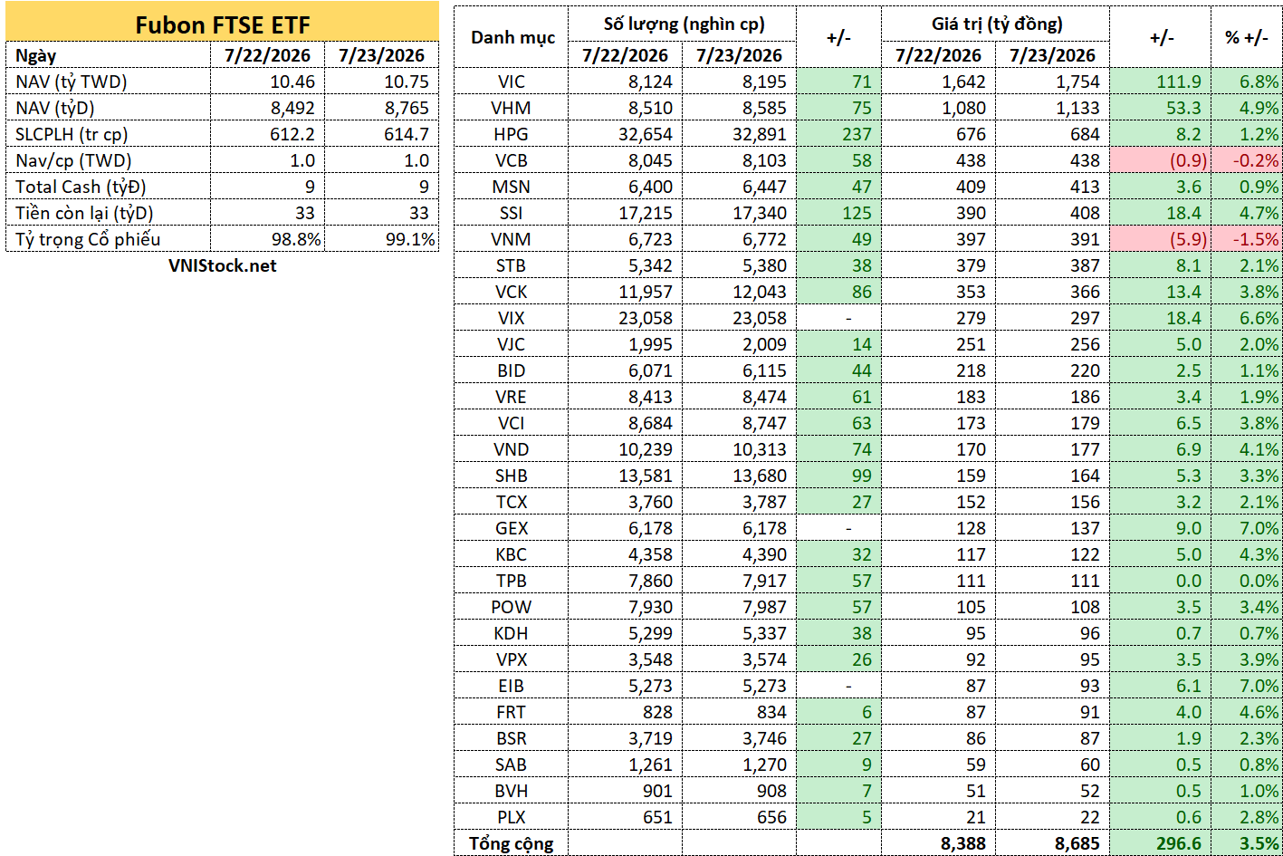Select the red VCB -0.2% cell
The width and height of the screenshot is (1283, 856).
click(1248, 160)
